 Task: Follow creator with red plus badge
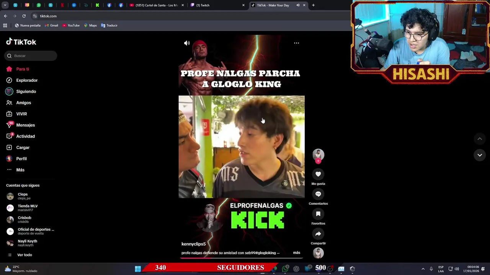tap(318, 161)
